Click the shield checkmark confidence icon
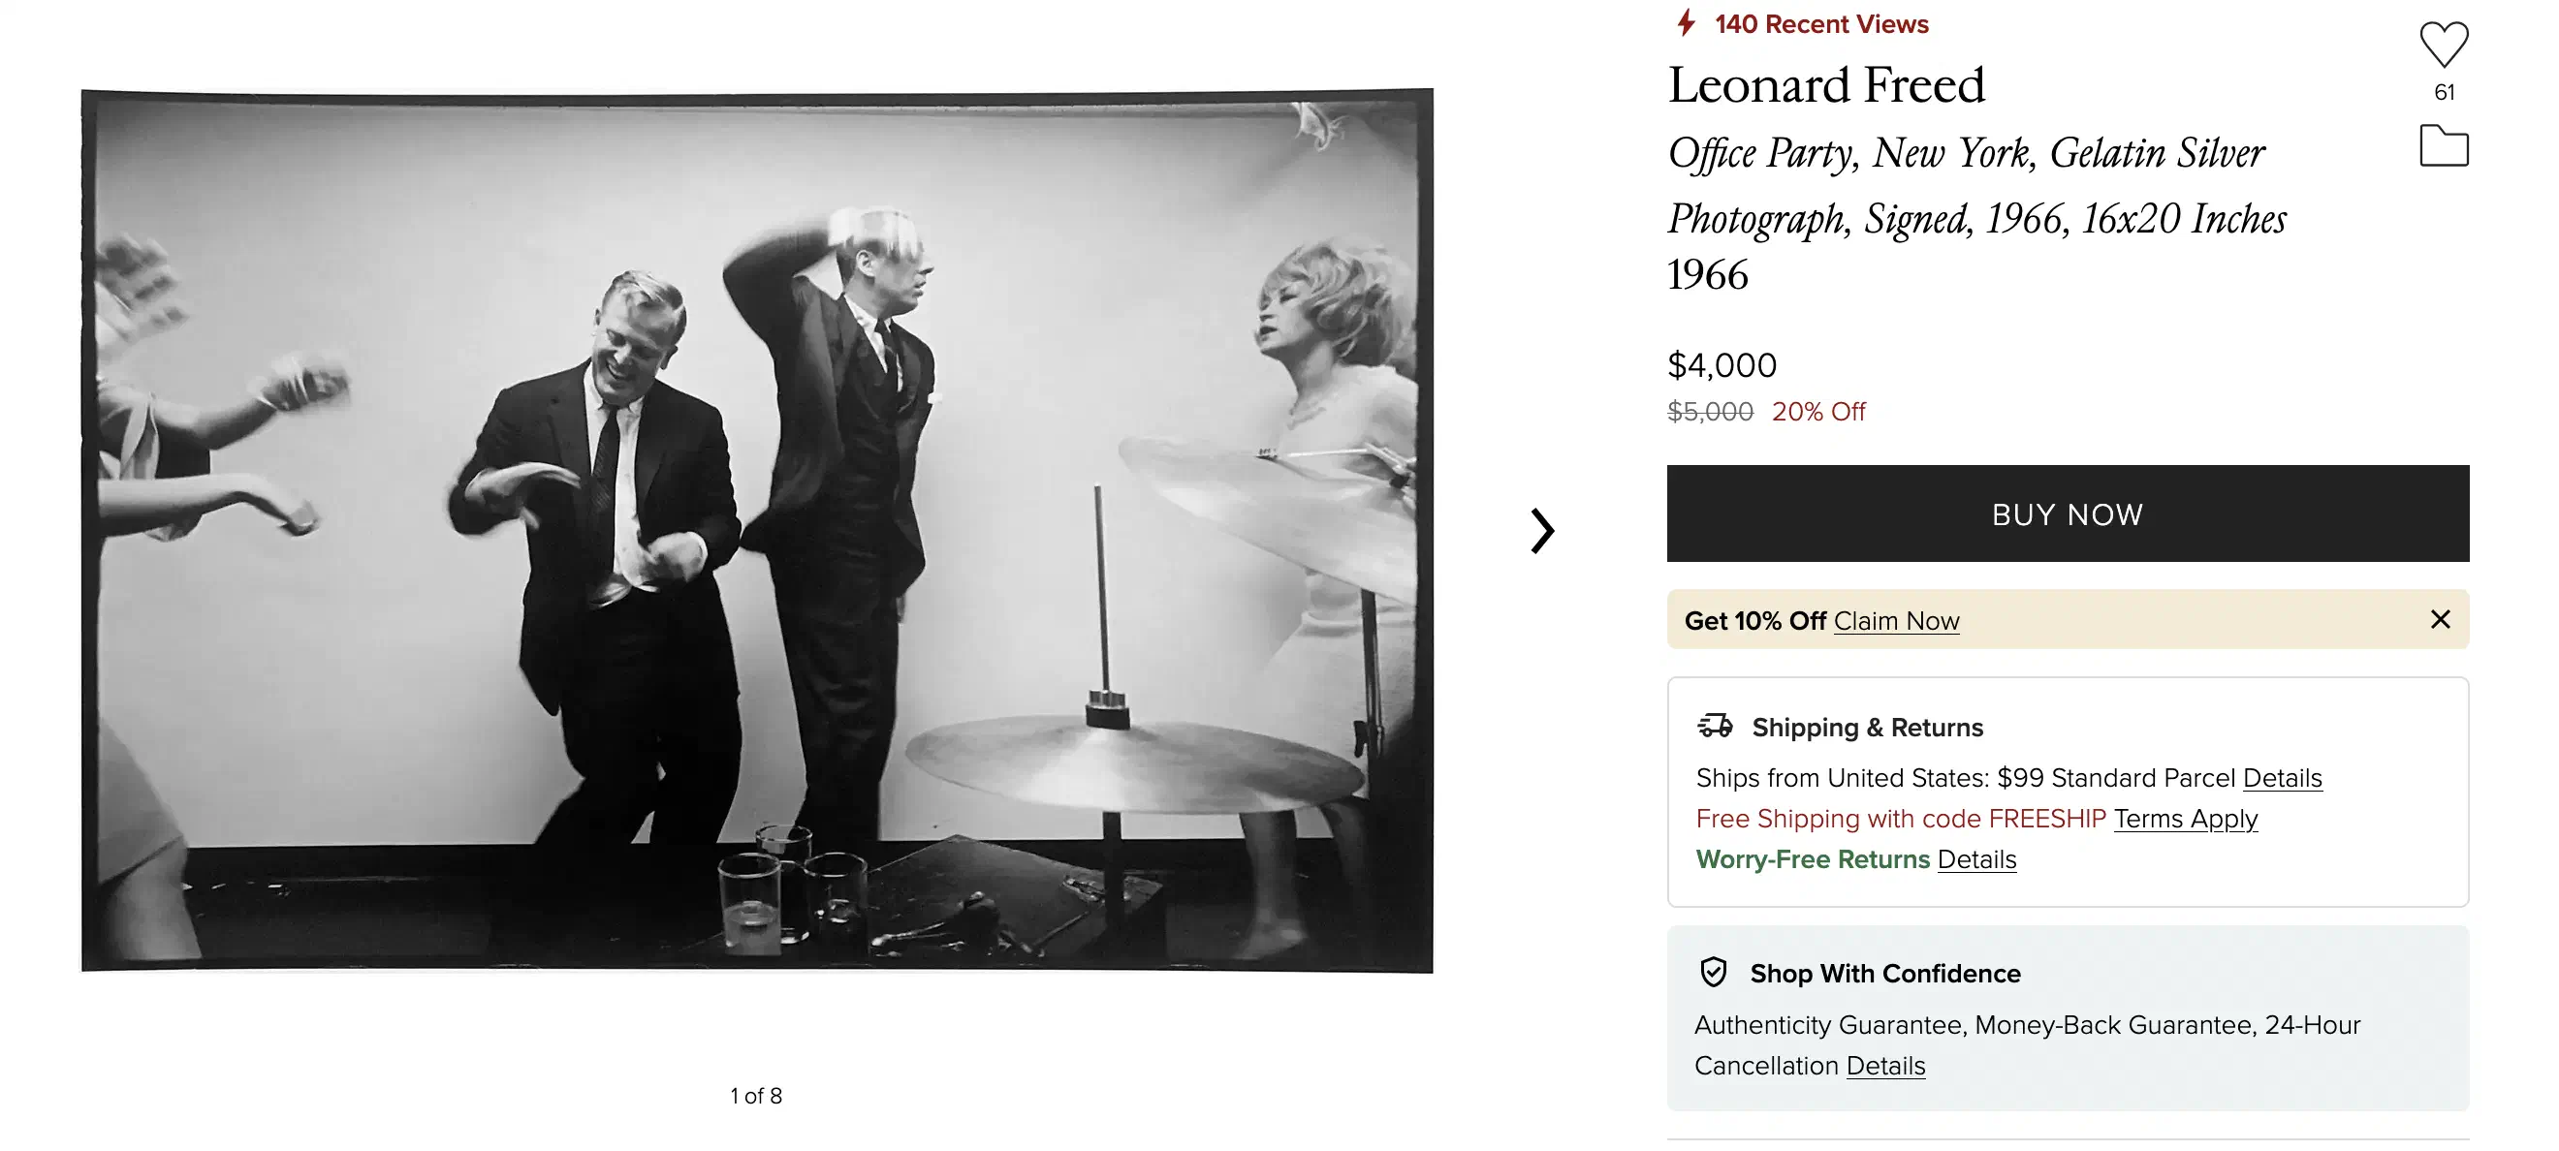 1714,972
